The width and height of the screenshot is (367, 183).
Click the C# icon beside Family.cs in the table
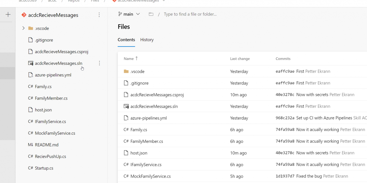tap(126, 130)
